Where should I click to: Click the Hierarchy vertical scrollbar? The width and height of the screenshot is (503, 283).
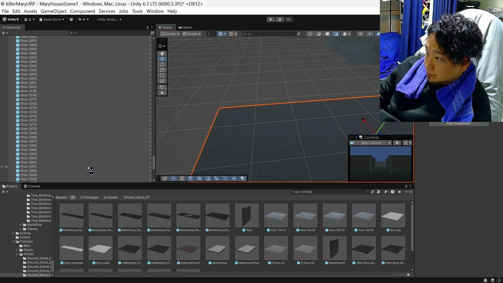point(154,162)
